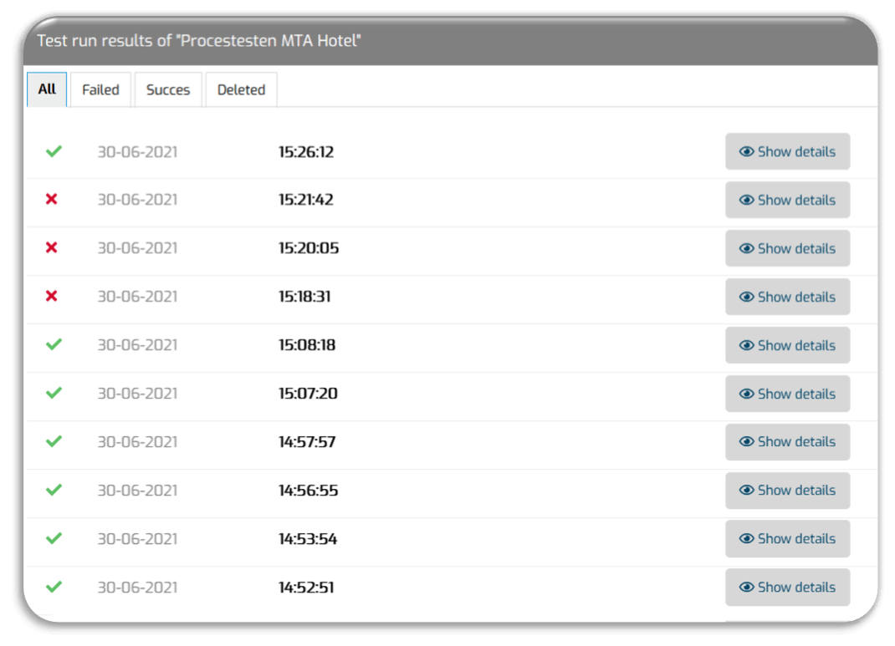The image size is (895, 646).
Task: Click eye icon of 15:07:20 run
Action: click(x=747, y=394)
